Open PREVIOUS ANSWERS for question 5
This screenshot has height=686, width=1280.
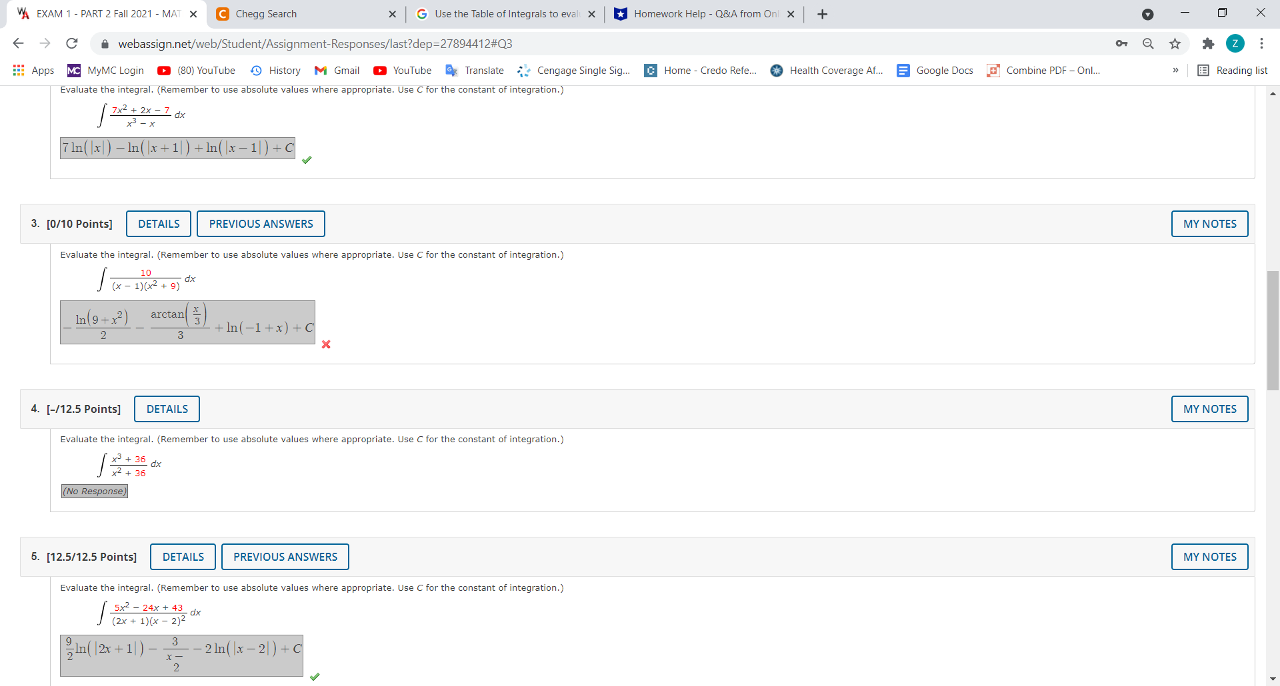click(285, 557)
